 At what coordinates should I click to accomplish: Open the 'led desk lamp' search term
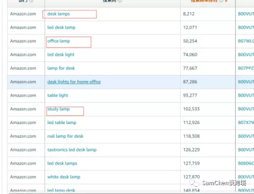click(x=61, y=27)
